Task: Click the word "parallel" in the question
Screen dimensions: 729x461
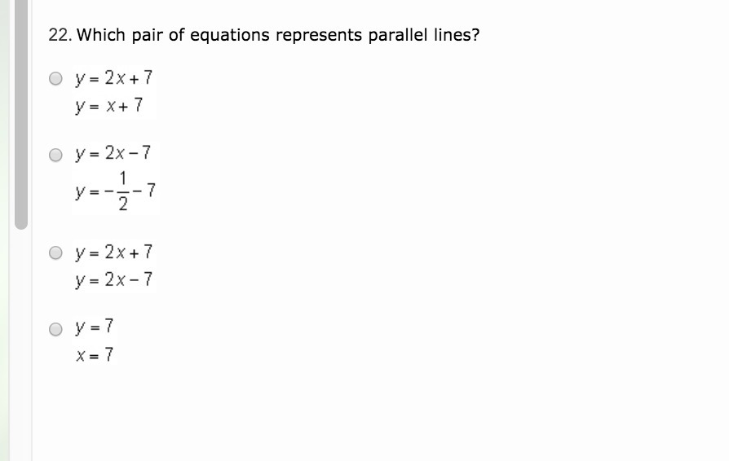Action: coord(397,35)
